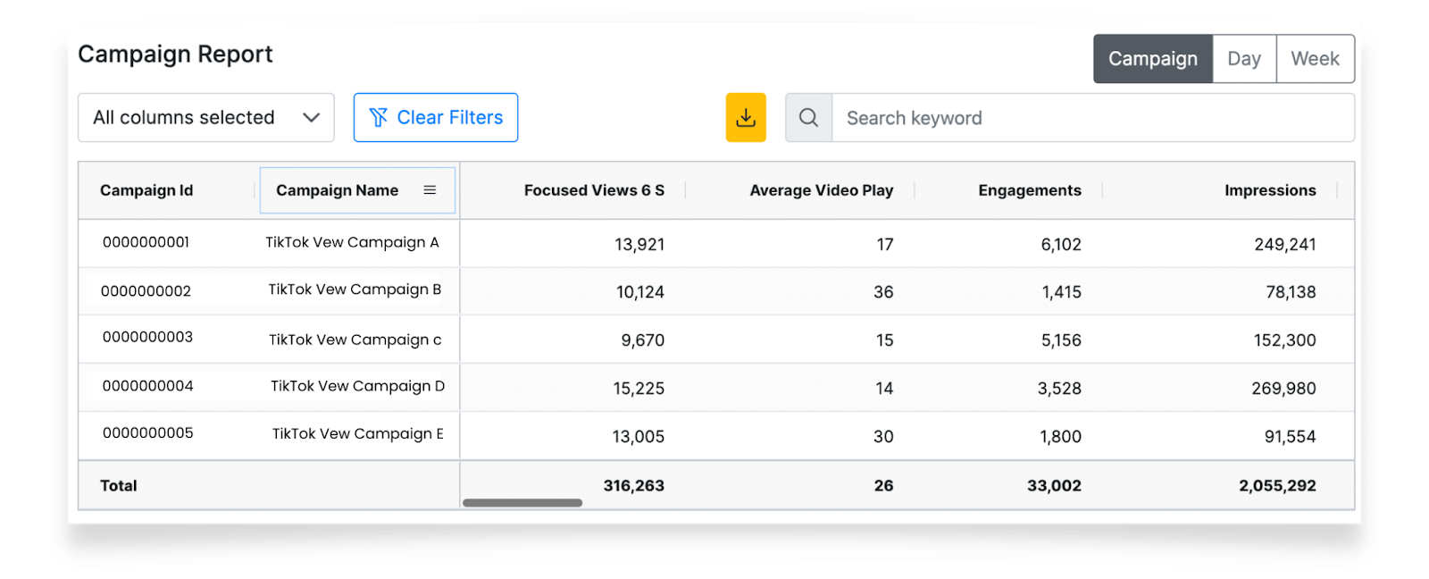Select the TikTok Vew Campaign A row
Image resolution: width=1429 pixels, height=579 pixels.
coord(352,243)
